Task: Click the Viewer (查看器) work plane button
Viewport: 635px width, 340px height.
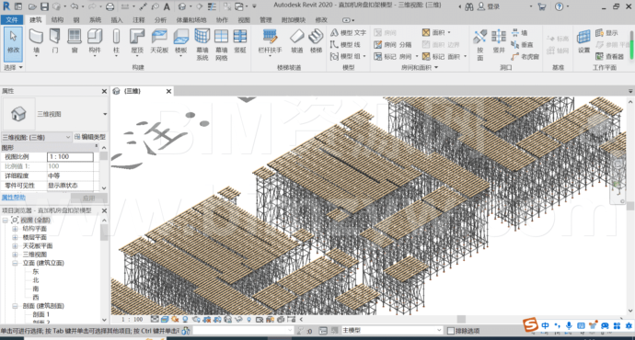Action: (610, 57)
